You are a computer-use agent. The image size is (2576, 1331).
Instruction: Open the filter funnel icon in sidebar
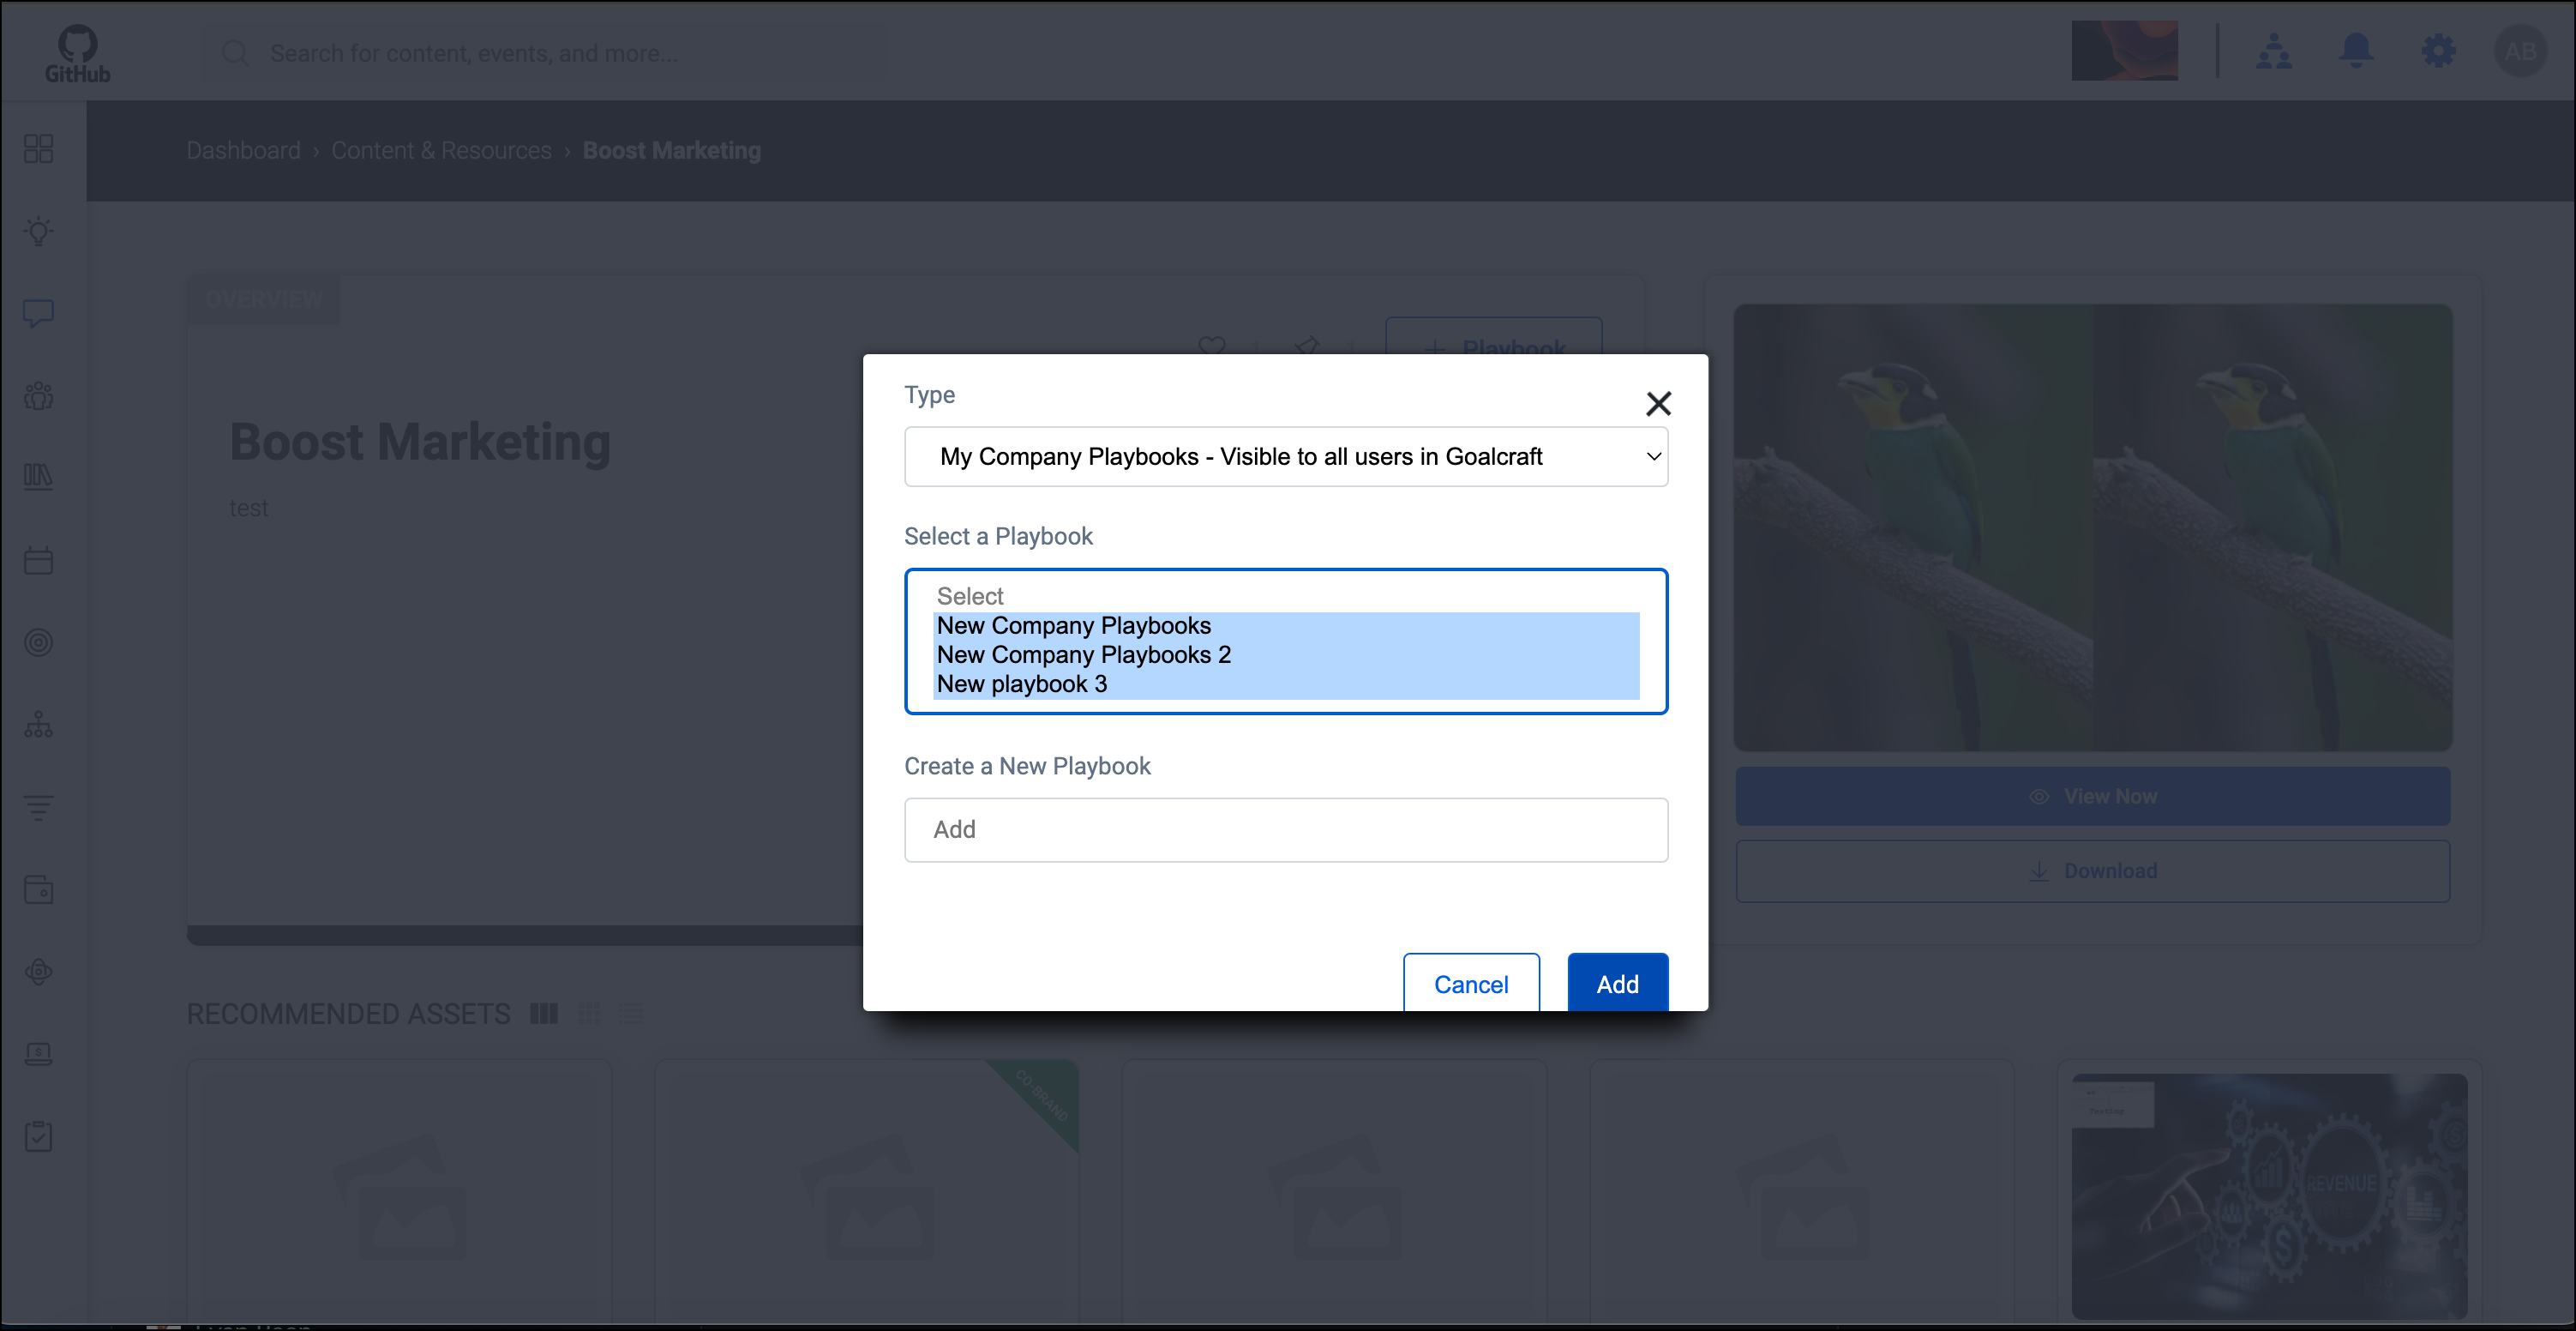(39, 807)
